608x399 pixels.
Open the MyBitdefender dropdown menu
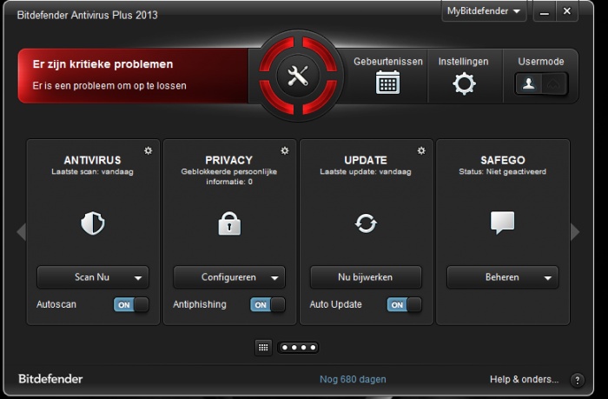[484, 11]
